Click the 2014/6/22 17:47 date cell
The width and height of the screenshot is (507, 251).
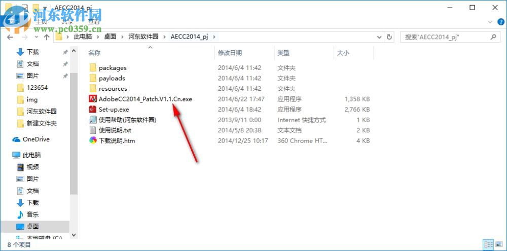[x=241, y=99]
